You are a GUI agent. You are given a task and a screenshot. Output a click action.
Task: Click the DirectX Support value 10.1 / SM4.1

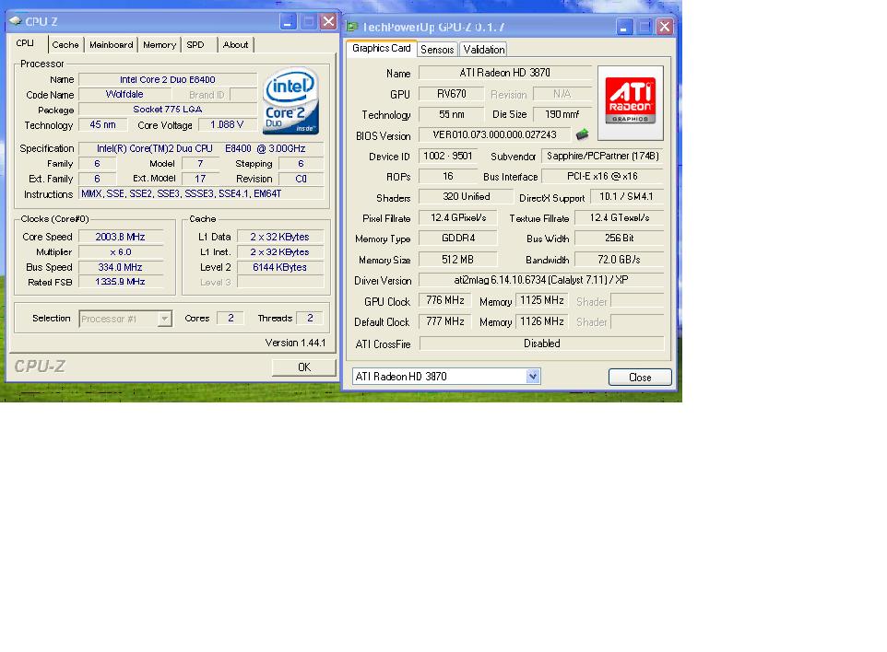[x=627, y=197]
